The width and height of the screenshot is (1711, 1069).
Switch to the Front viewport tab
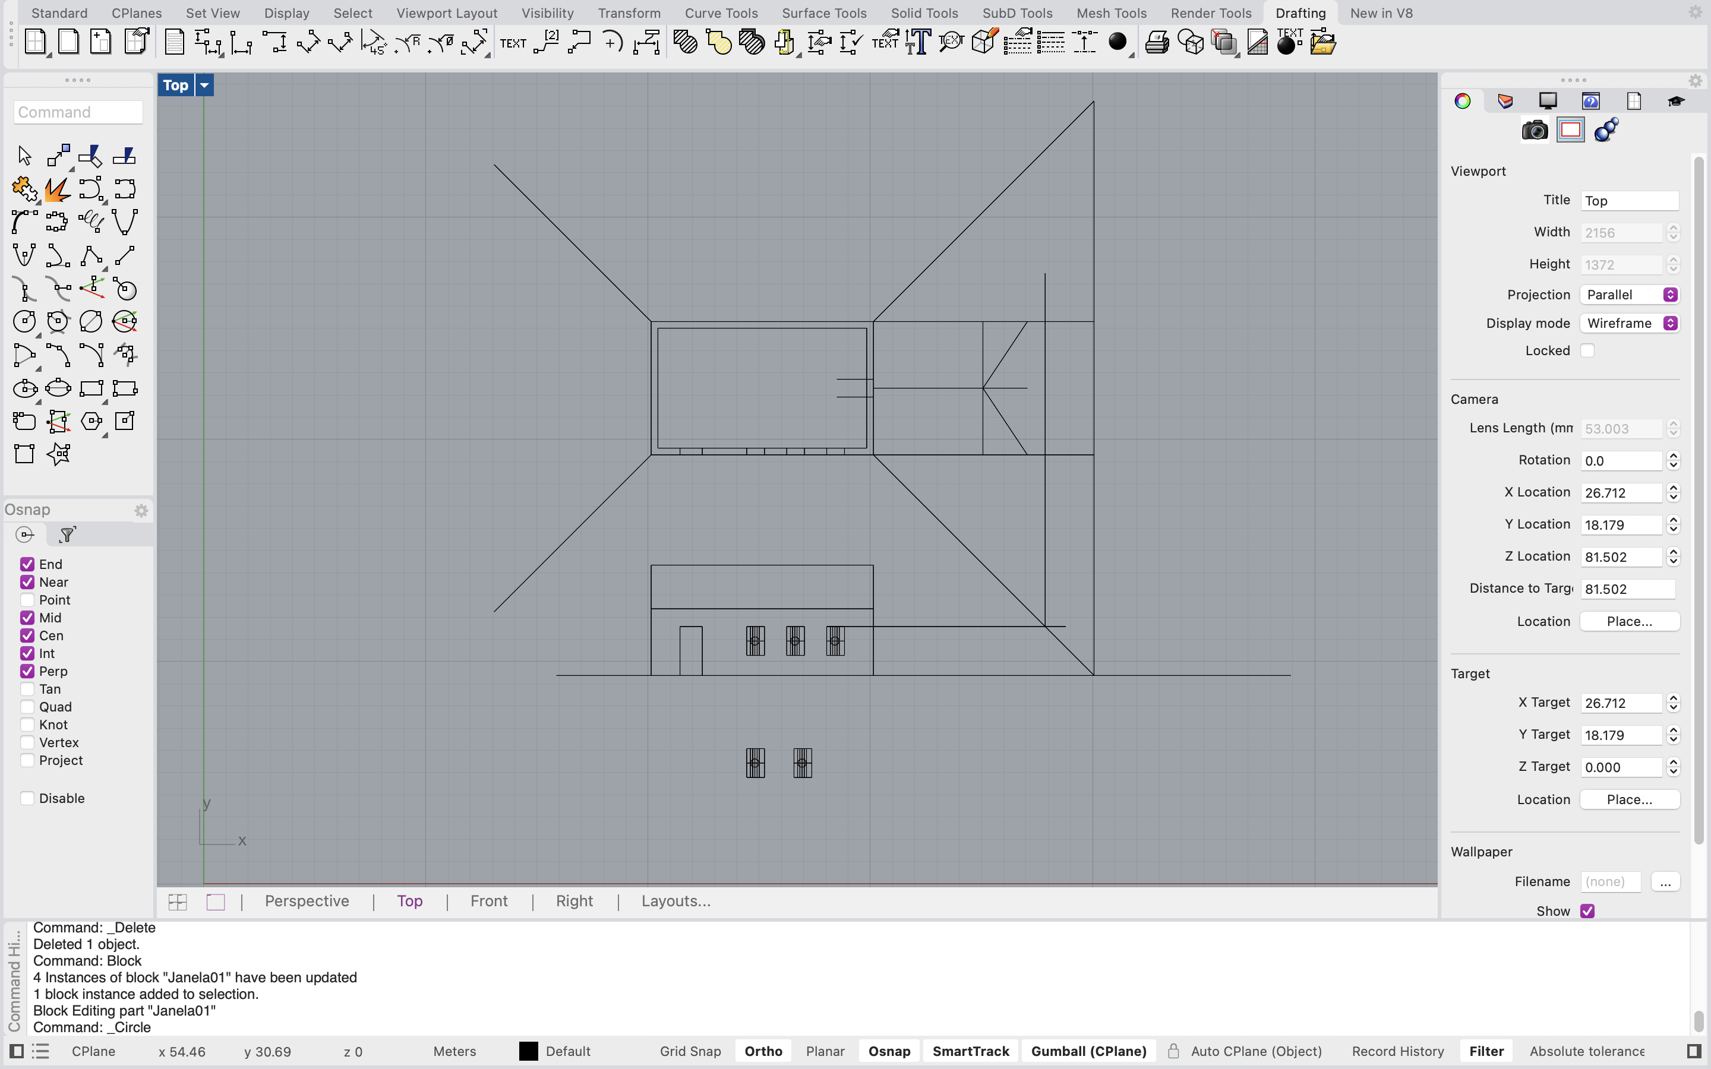pyautogui.click(x=488, y=901)
